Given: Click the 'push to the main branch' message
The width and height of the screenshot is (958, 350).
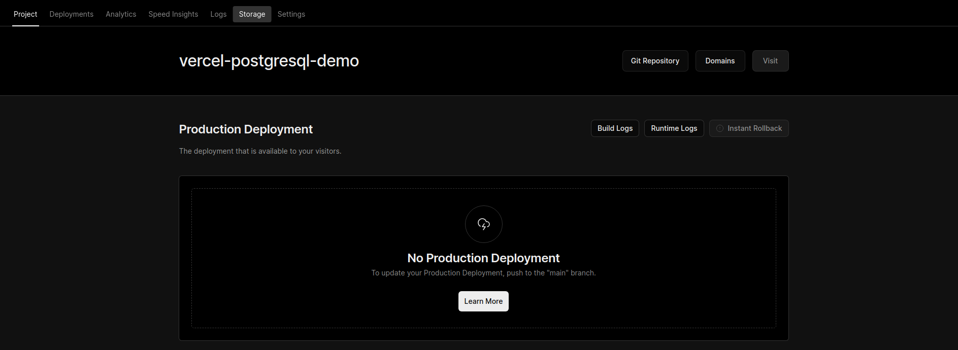Looking at the screenshot, I should click(x=483, y=273).
